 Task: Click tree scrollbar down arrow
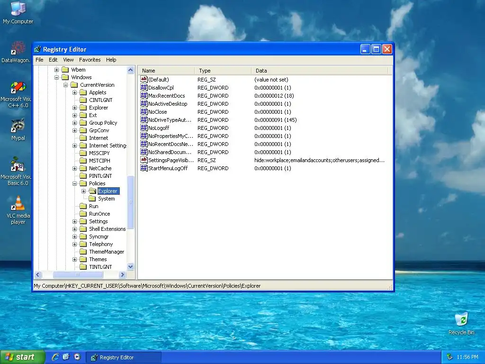click(x=131, y=267)
